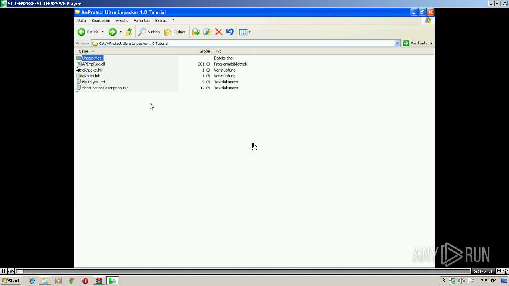Select Short Script Description.txt file
The width and height of the screenshot is (509, 286).
tap(105, 88)
